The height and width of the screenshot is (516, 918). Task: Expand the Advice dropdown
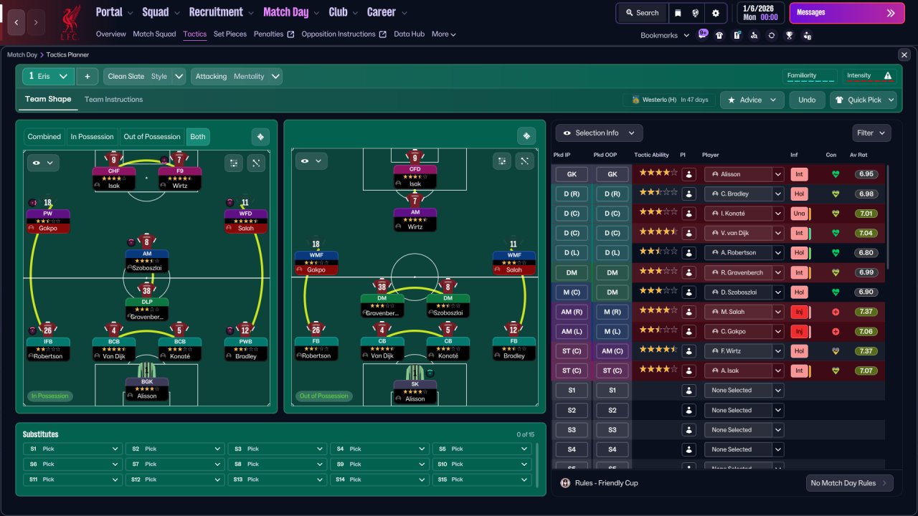[752, 100]
